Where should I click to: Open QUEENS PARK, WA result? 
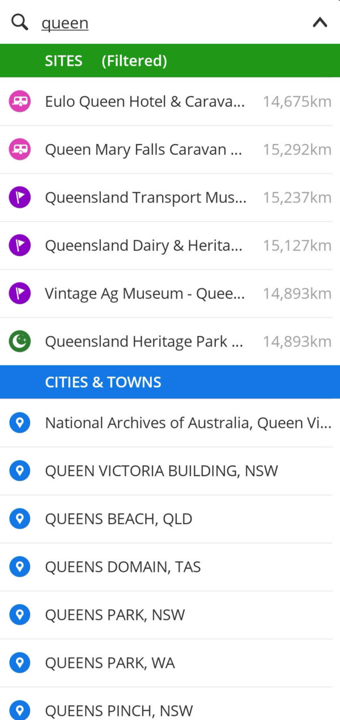pyautogui.click(x=110, y=663)
